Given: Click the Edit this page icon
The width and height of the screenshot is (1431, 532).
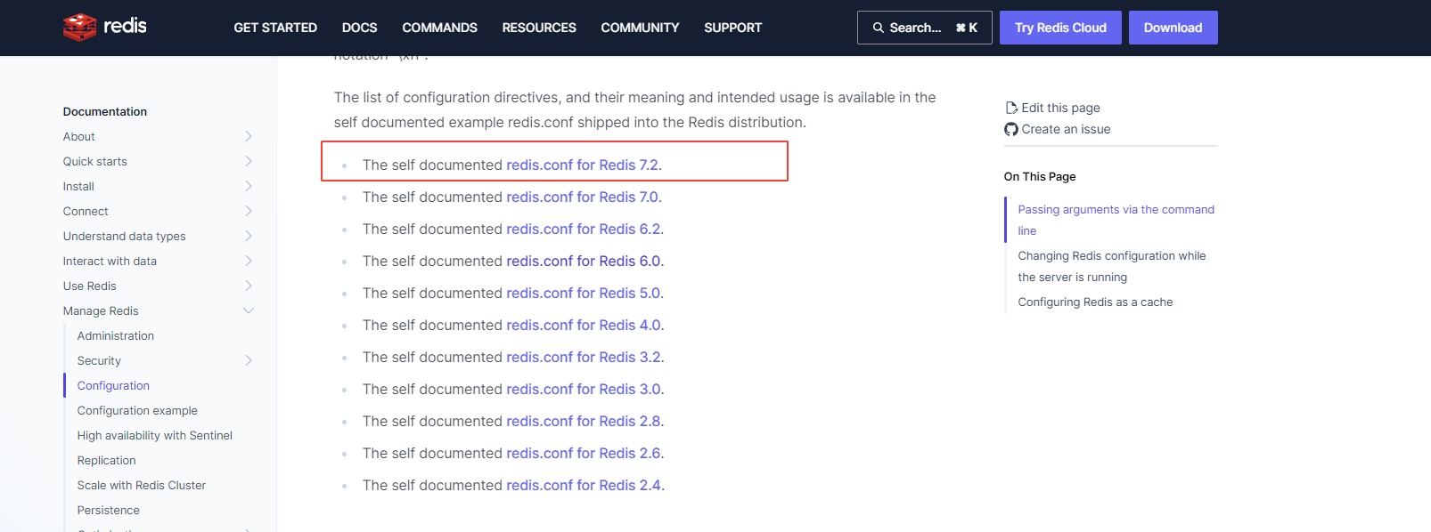Looking at the screenshot, I should [1011, 108].
